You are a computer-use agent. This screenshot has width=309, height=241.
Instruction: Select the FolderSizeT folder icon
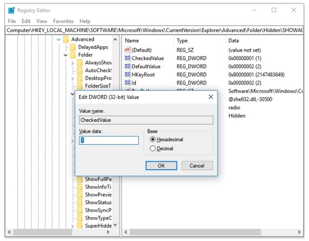80,86
